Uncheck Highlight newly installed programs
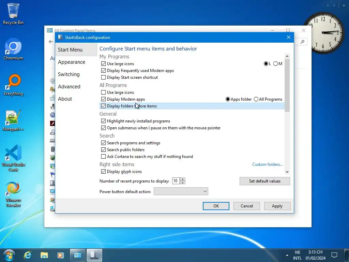Image resolution: width=349 pixels, height=262 pixels. coord(103,121)
